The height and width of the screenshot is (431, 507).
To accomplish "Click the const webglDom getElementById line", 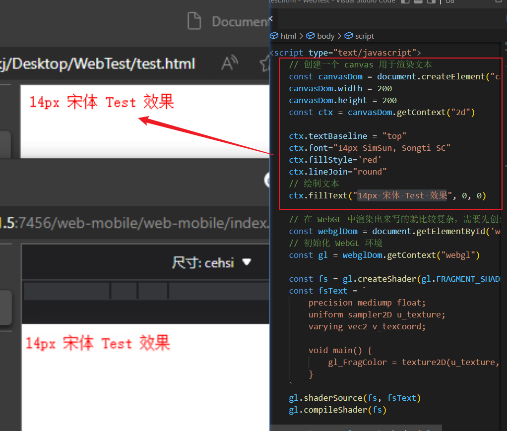I will [395, 232].
